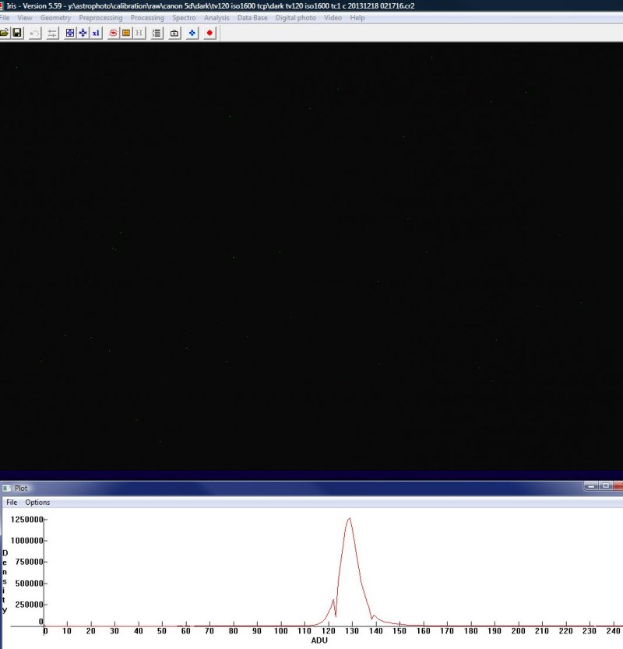Open the Video menu
The height and width of the screenshot is (649, 623).
point(333,18)
